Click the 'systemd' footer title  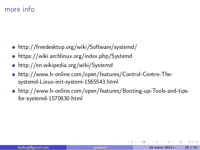tap(100, 147)
